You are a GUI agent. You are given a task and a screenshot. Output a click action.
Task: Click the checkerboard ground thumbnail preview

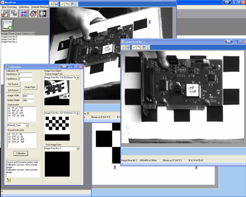57,128
